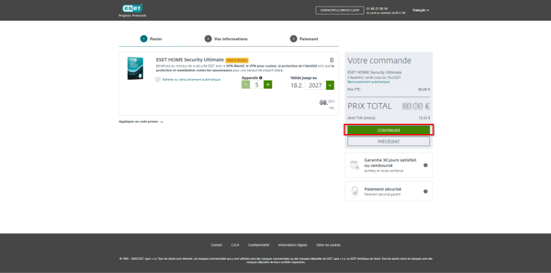Open the Confidentialité footer link
Screen dimensions: 551x273
tap(258, 245)
